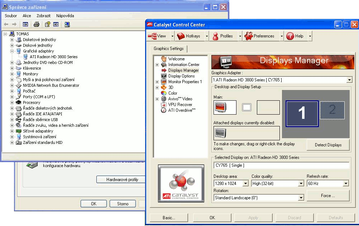Open the Color settings entry
The image size is (359, 226).
173,93
